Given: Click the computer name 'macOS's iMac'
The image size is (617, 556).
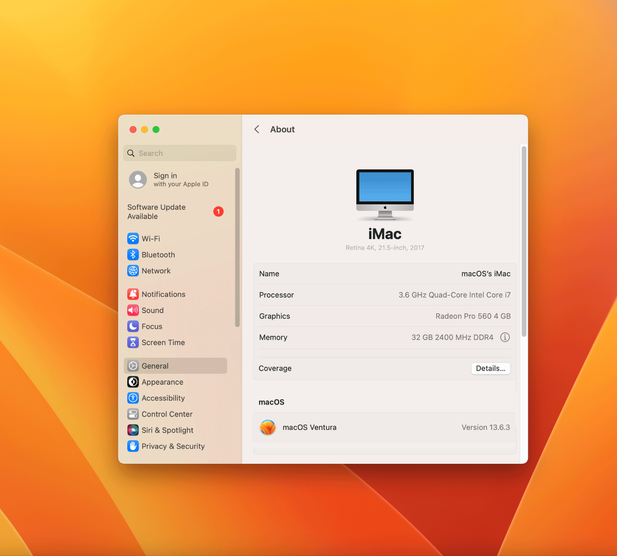Looking at the screenshot, I should 486,274.
